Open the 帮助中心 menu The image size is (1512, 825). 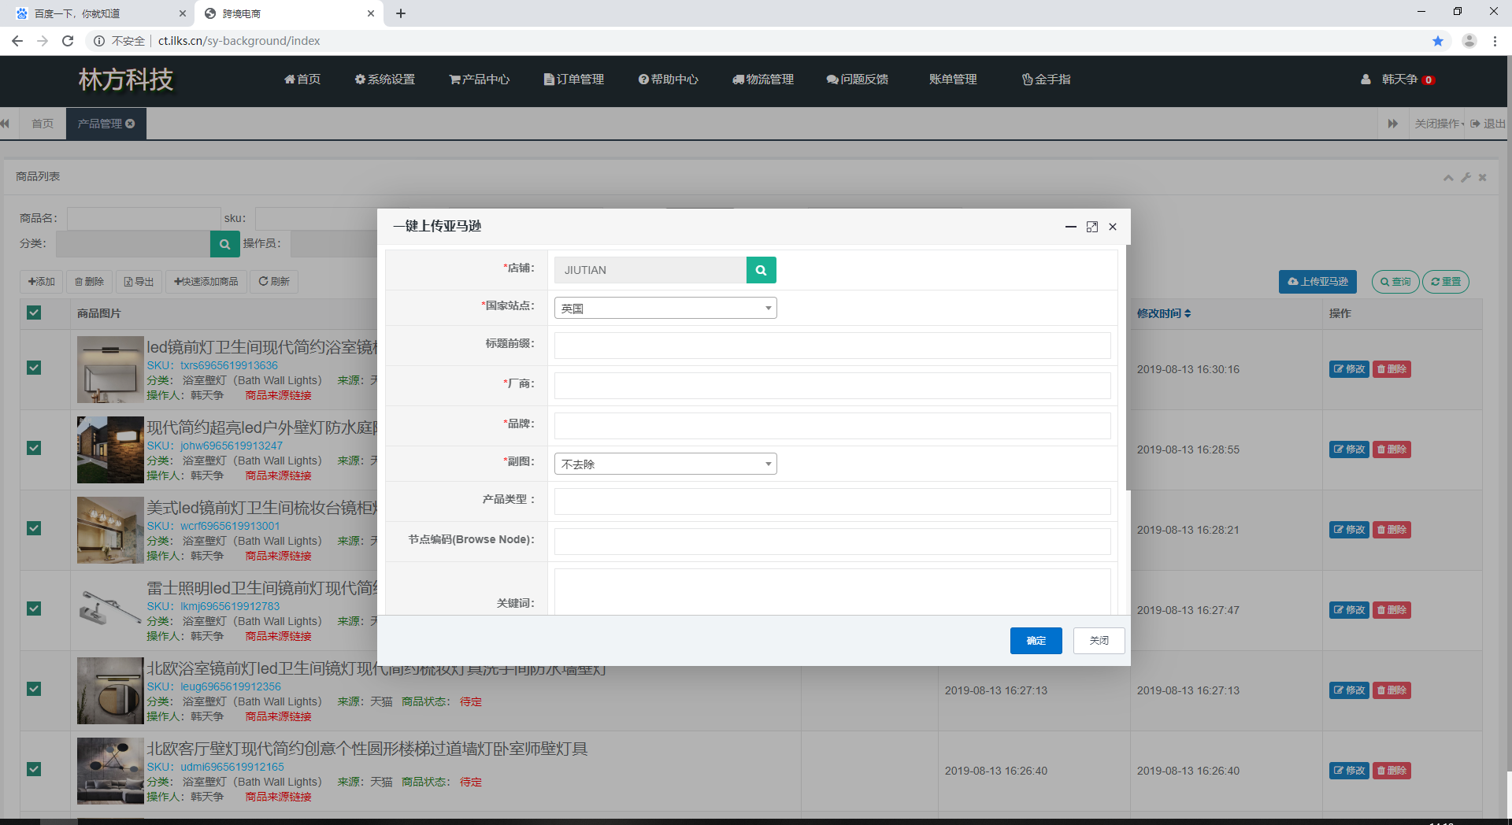669,80
